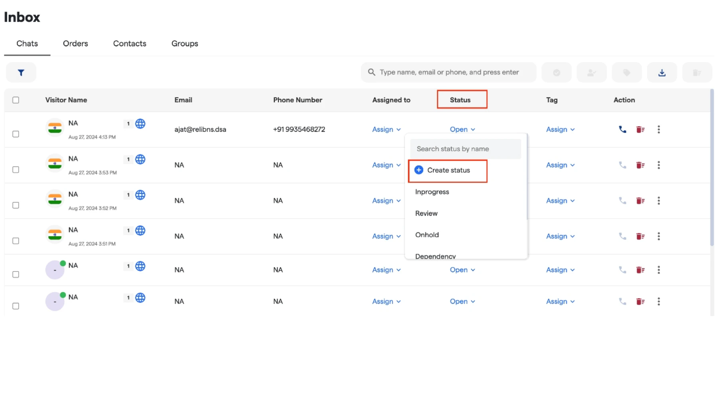This screenshot has width=720, height=406.
Task: Open Tag Assign dropdown in 3:52 PM row
Action: coord(560,201)
